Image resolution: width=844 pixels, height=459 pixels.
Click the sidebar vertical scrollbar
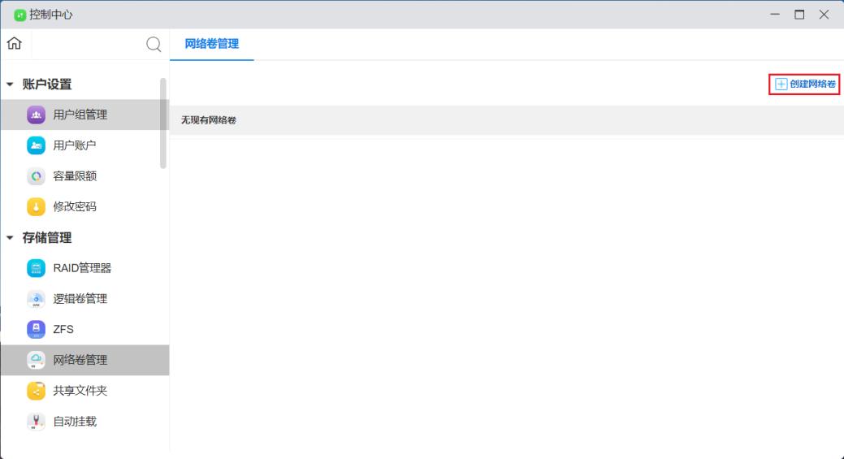pyautogui.click(x=163, y=122)
